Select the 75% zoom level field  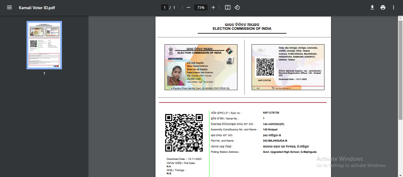201,7
